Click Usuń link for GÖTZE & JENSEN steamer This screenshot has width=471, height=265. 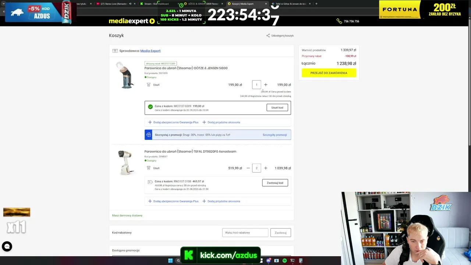pyautogui.click(x=156, y=85)
